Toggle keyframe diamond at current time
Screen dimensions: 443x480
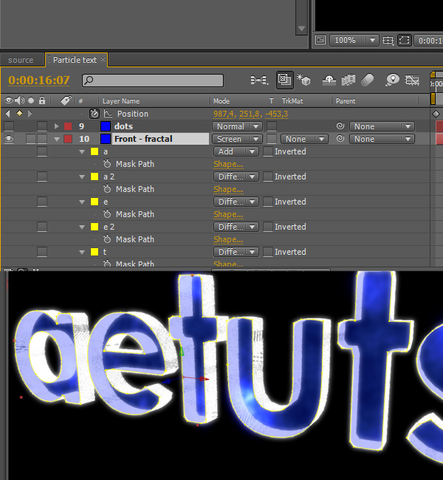coord(19,114)
